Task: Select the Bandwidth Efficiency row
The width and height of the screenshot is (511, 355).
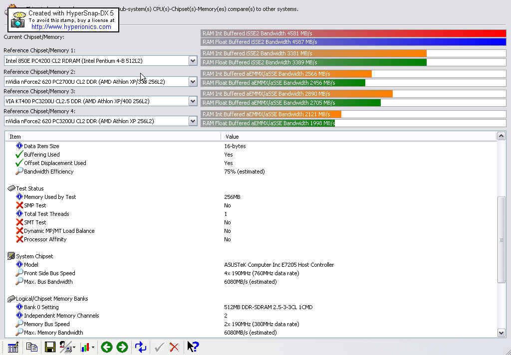Action: (x=251, y=172)
